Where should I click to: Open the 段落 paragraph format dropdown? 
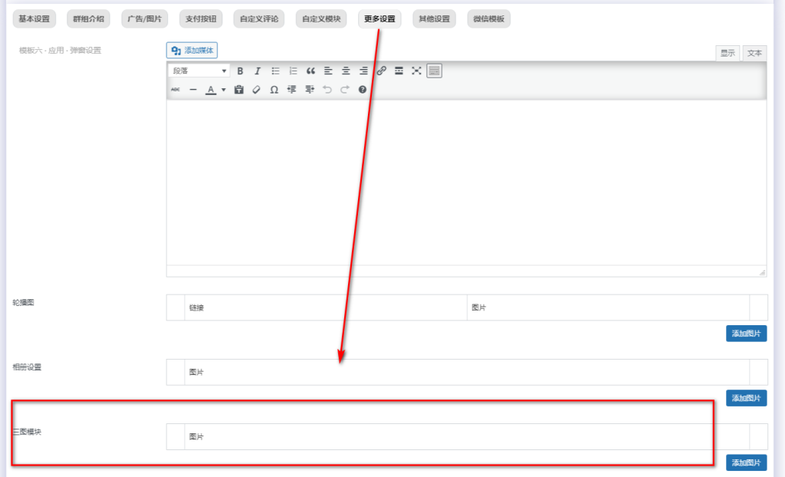[x=199, y=71]
